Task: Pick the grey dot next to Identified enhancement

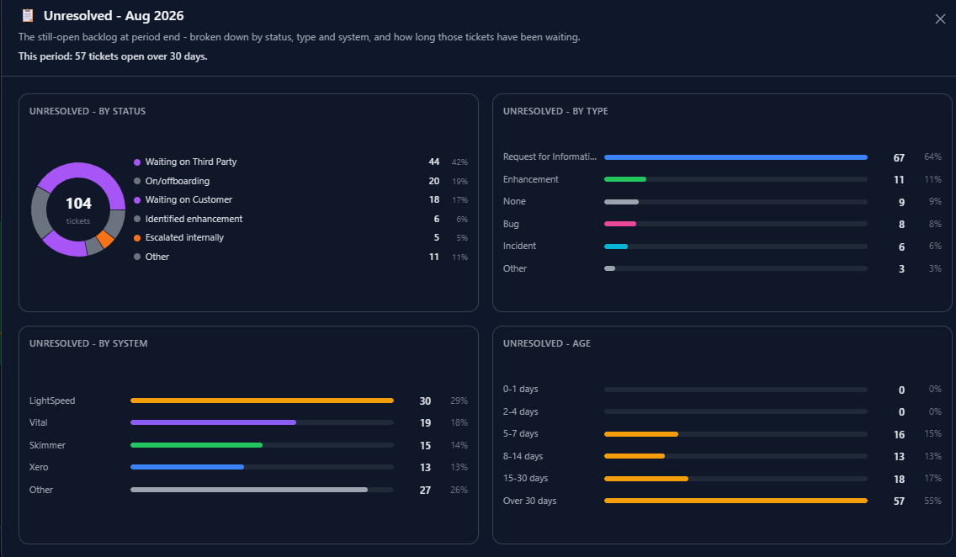Action: [x=137, y=219]
